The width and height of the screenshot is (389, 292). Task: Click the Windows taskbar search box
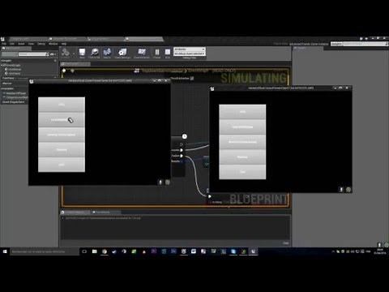[x=45, y=251]
